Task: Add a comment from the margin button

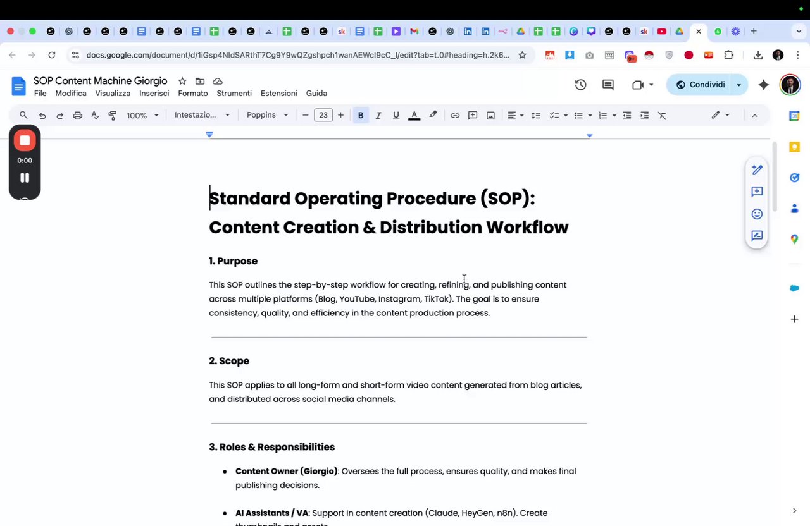Action: [757, 192]
